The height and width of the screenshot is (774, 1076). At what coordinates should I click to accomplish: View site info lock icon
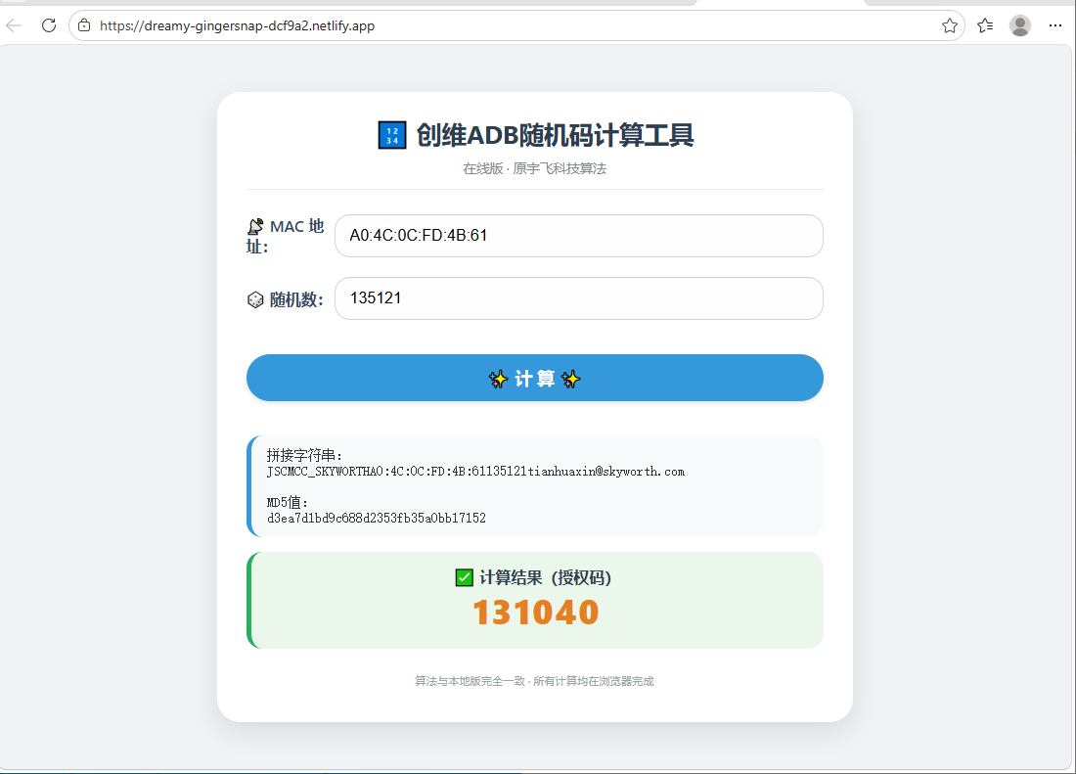coord(84,26)
